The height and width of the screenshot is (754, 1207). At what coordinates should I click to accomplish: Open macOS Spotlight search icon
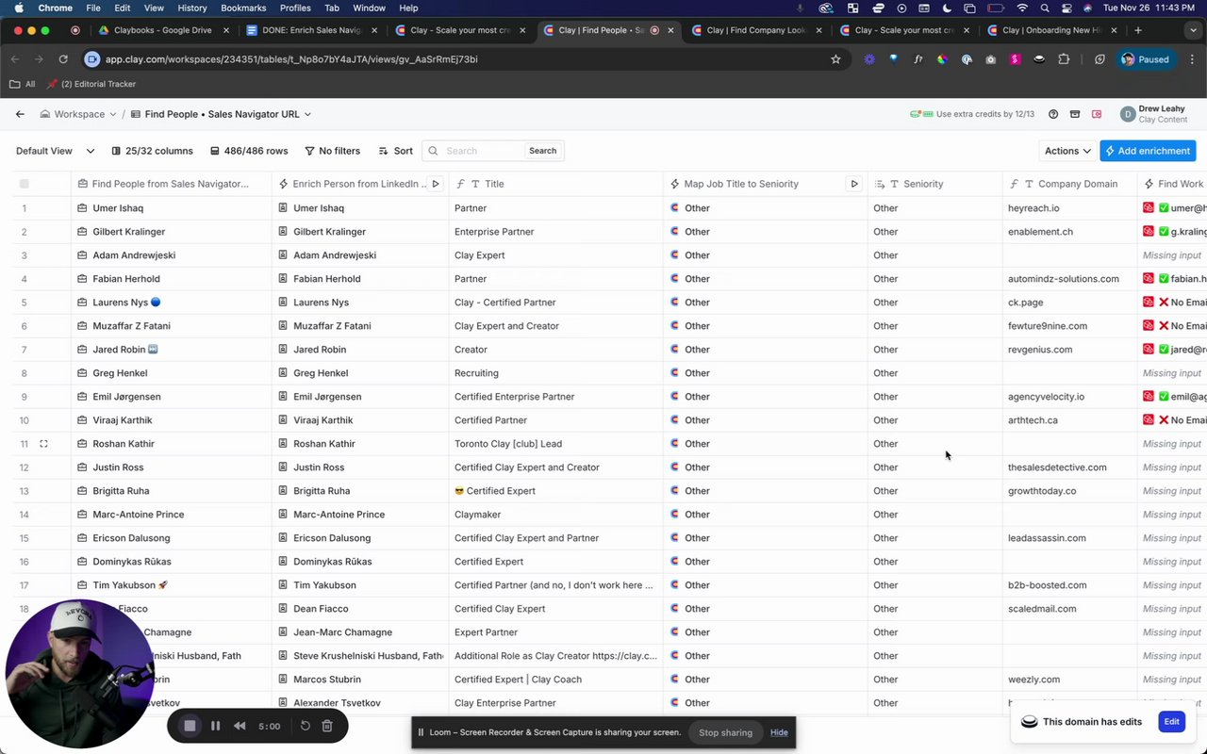(x=1045, y=8)
